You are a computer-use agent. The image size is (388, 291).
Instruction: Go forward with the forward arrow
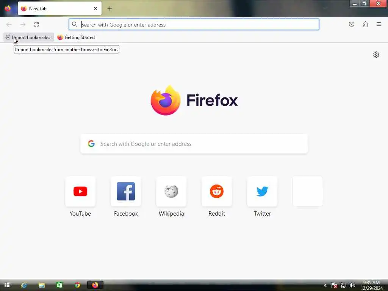pyautogui.click(x=23, y=25)
